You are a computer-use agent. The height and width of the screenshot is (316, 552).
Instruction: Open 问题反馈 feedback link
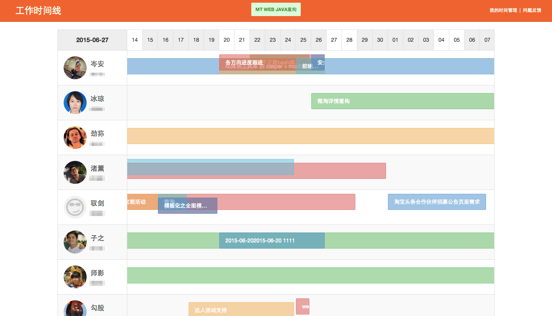[x=532, y=10]
